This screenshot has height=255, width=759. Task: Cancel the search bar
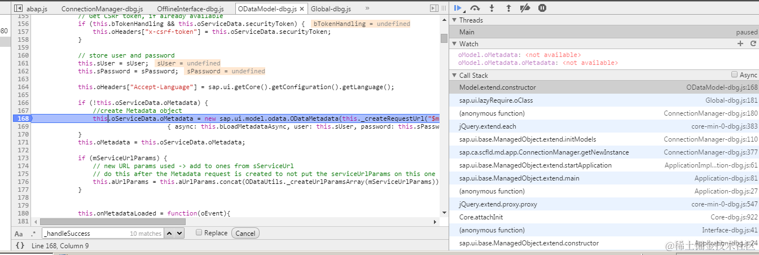(x=245, y=233)
